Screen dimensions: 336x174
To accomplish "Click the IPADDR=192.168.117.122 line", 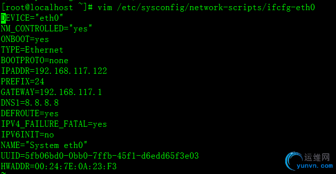I will [54, 71].
